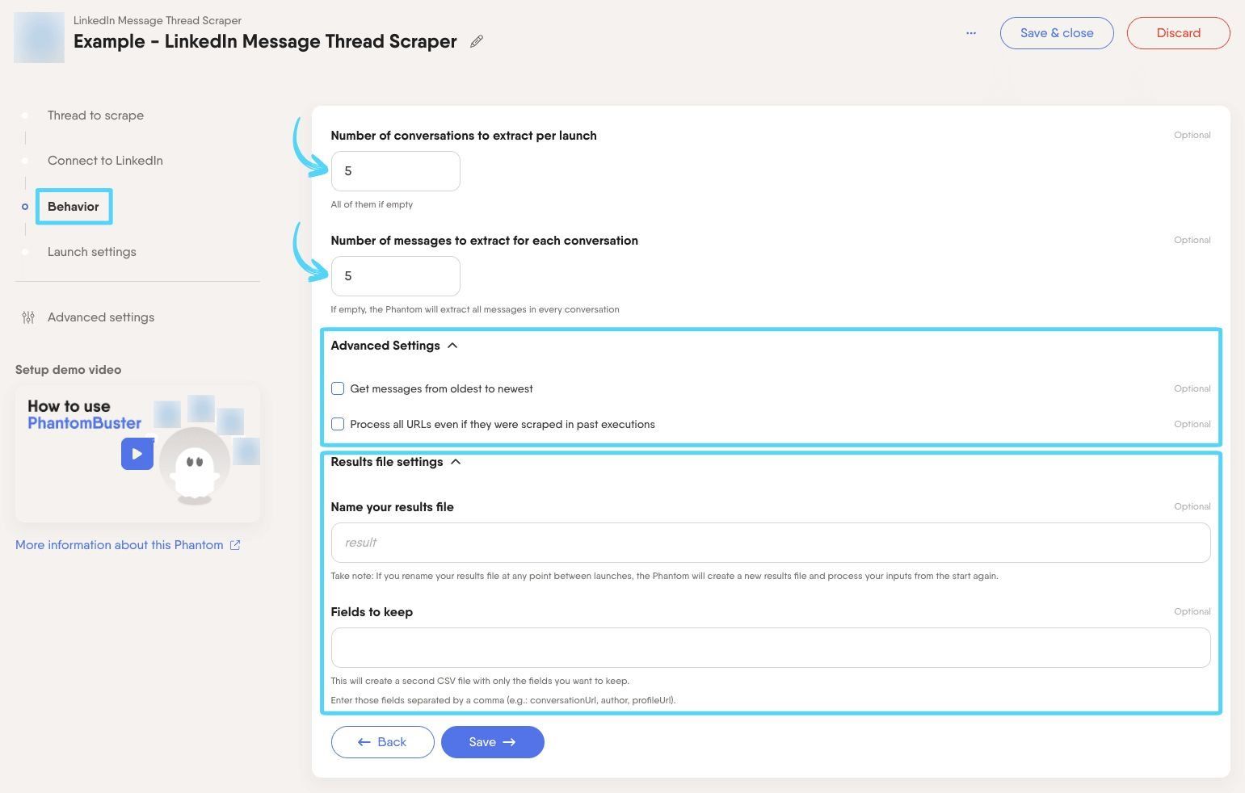Open the Launch settings step
The height and width of the screenshot is (793, 1245).
[92, 252]
